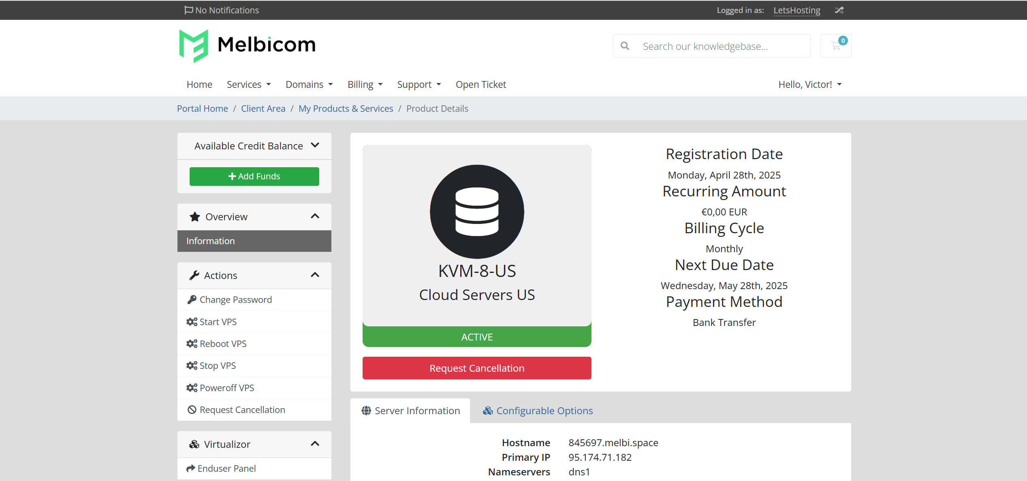Viewport: 1027px width, 481px height.
Task: Collapse the Actions panel chevron
Action: tap(315, 275)
